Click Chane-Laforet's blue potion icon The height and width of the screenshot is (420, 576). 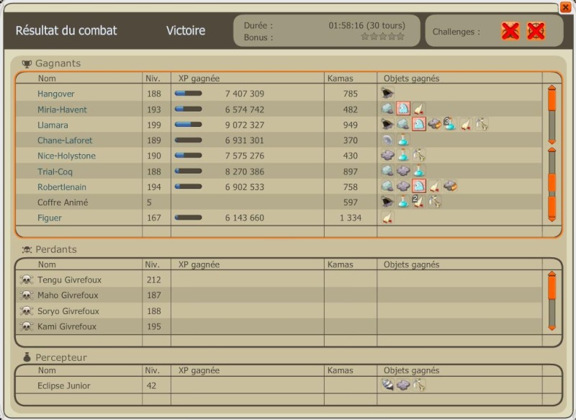[403, 140]
